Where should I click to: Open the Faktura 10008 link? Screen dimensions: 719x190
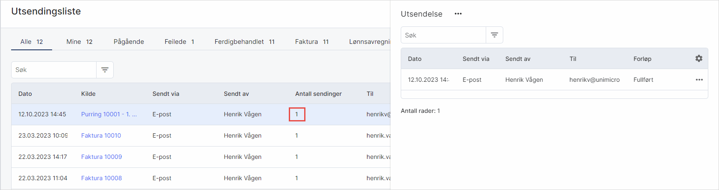[x=101, y=178]
